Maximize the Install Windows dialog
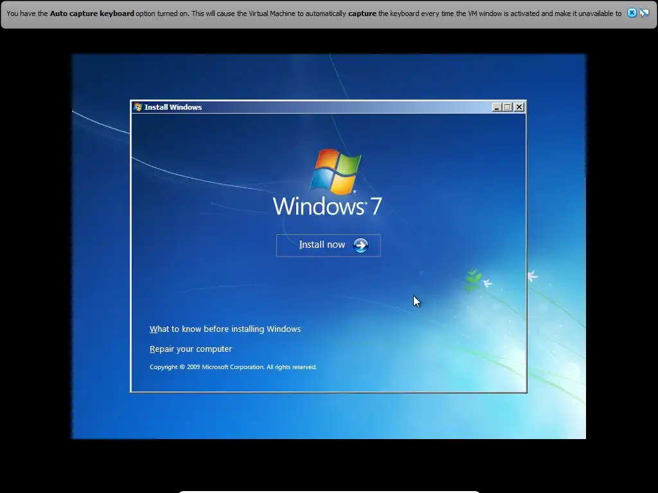This screenshot has height=493, width=658. (508, 107)
